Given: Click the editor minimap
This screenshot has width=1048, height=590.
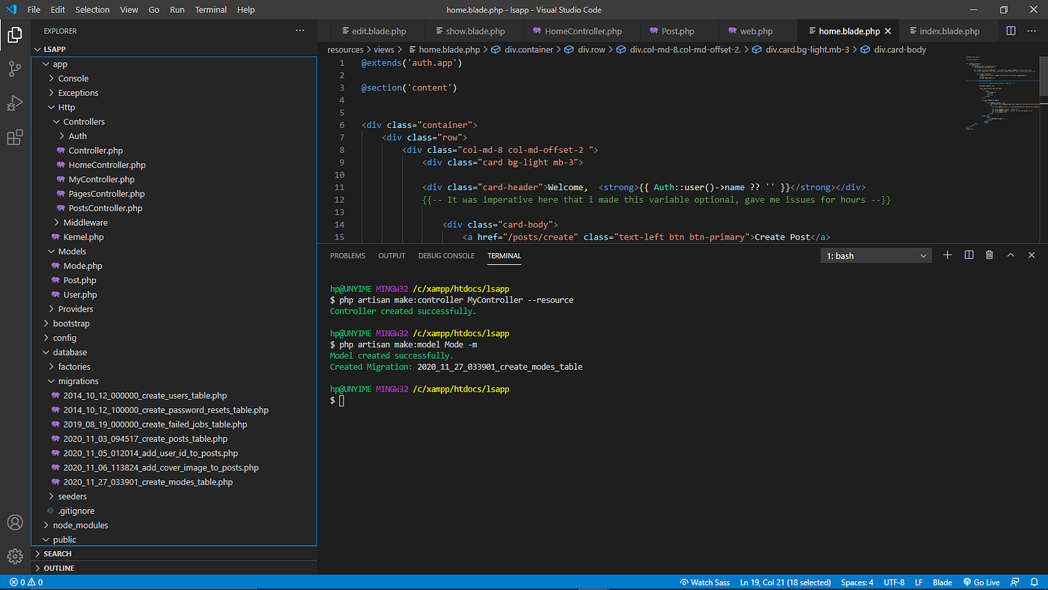Looking at the screenshot, I should [1002, 94].
